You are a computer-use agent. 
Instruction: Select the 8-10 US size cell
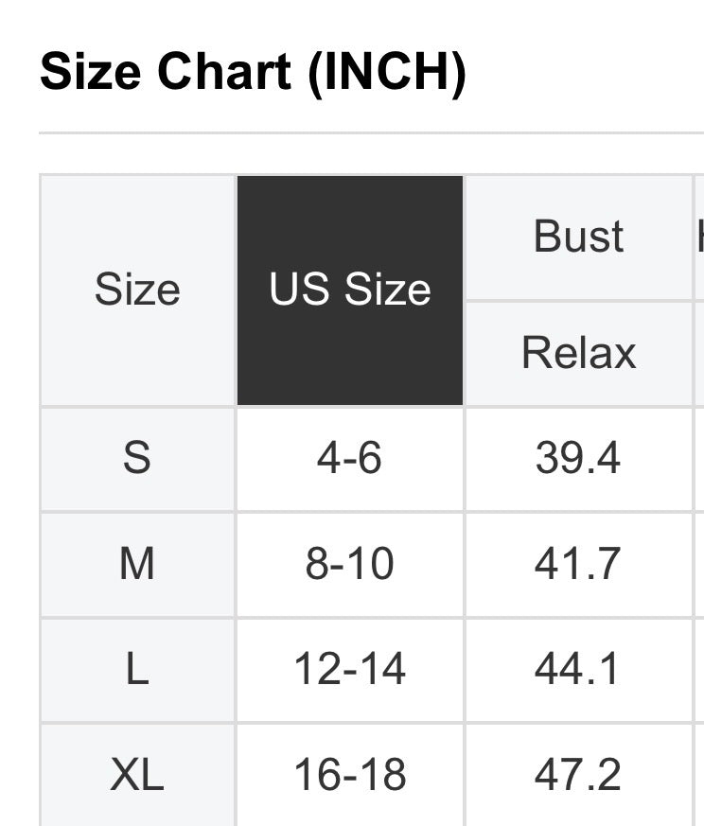tap(350, 565)
